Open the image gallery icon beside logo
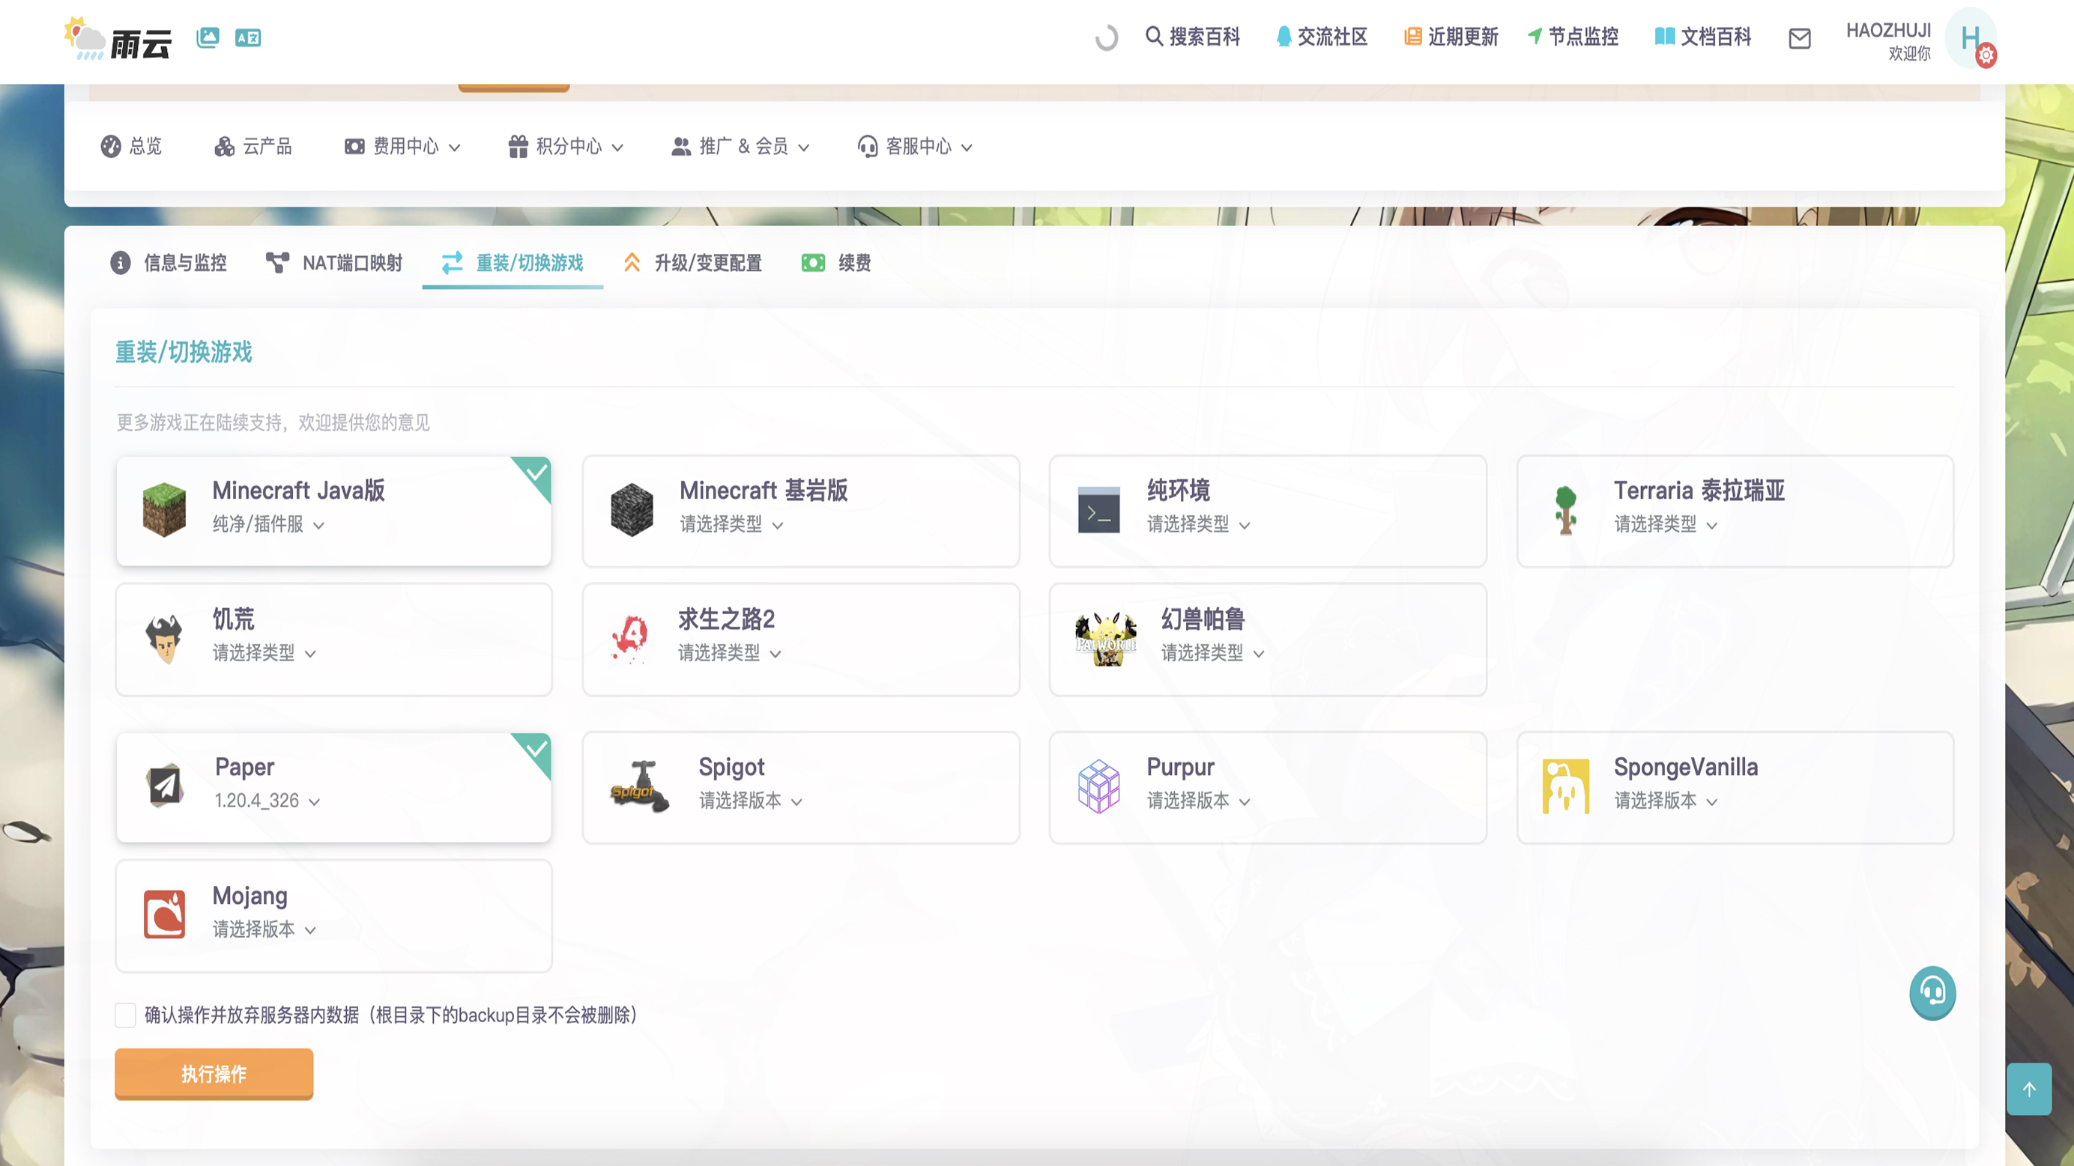 pyautogui.click(x=208, y=37)
